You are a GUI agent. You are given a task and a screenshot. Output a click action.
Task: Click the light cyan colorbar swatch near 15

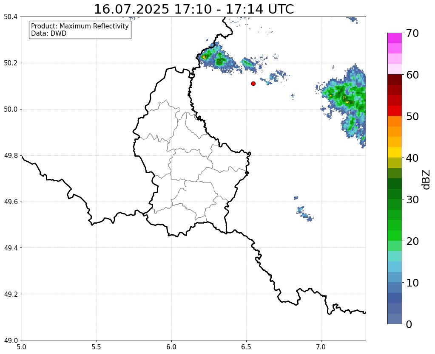point(395,256)
